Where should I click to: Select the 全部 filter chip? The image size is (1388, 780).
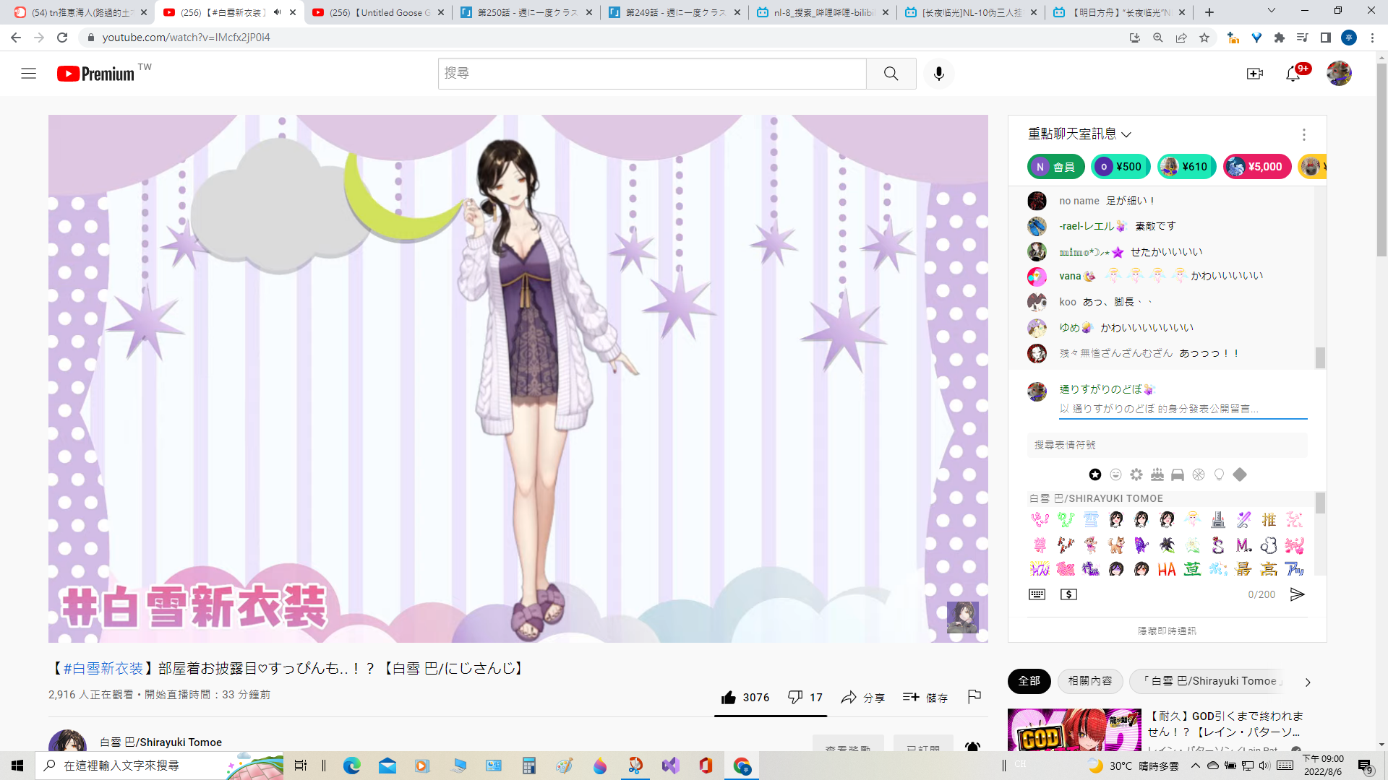1029,681
